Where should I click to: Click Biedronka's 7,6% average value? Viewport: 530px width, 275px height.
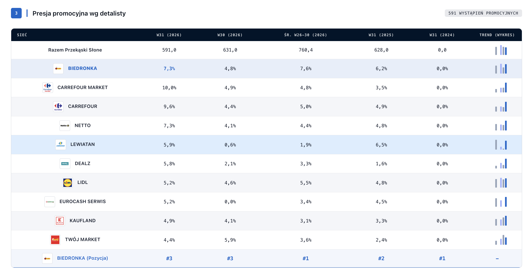pyautogui.click(x=306, y=69)
